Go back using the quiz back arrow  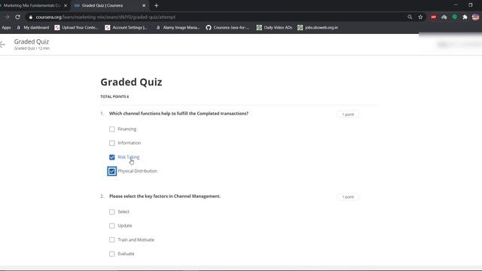[3, 44]
